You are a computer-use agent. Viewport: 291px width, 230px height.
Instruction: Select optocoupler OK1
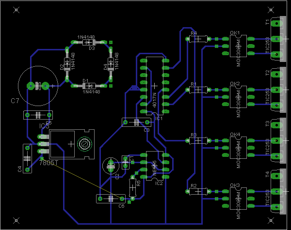pyautogui.click(x=238, y=46)
